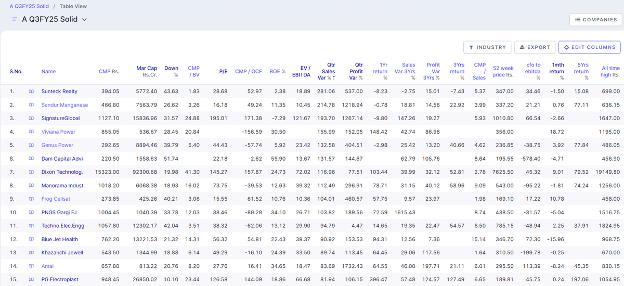Open book icon beside Dam Capital Advi
Screen dimensions: 624x286
point(31,159)
